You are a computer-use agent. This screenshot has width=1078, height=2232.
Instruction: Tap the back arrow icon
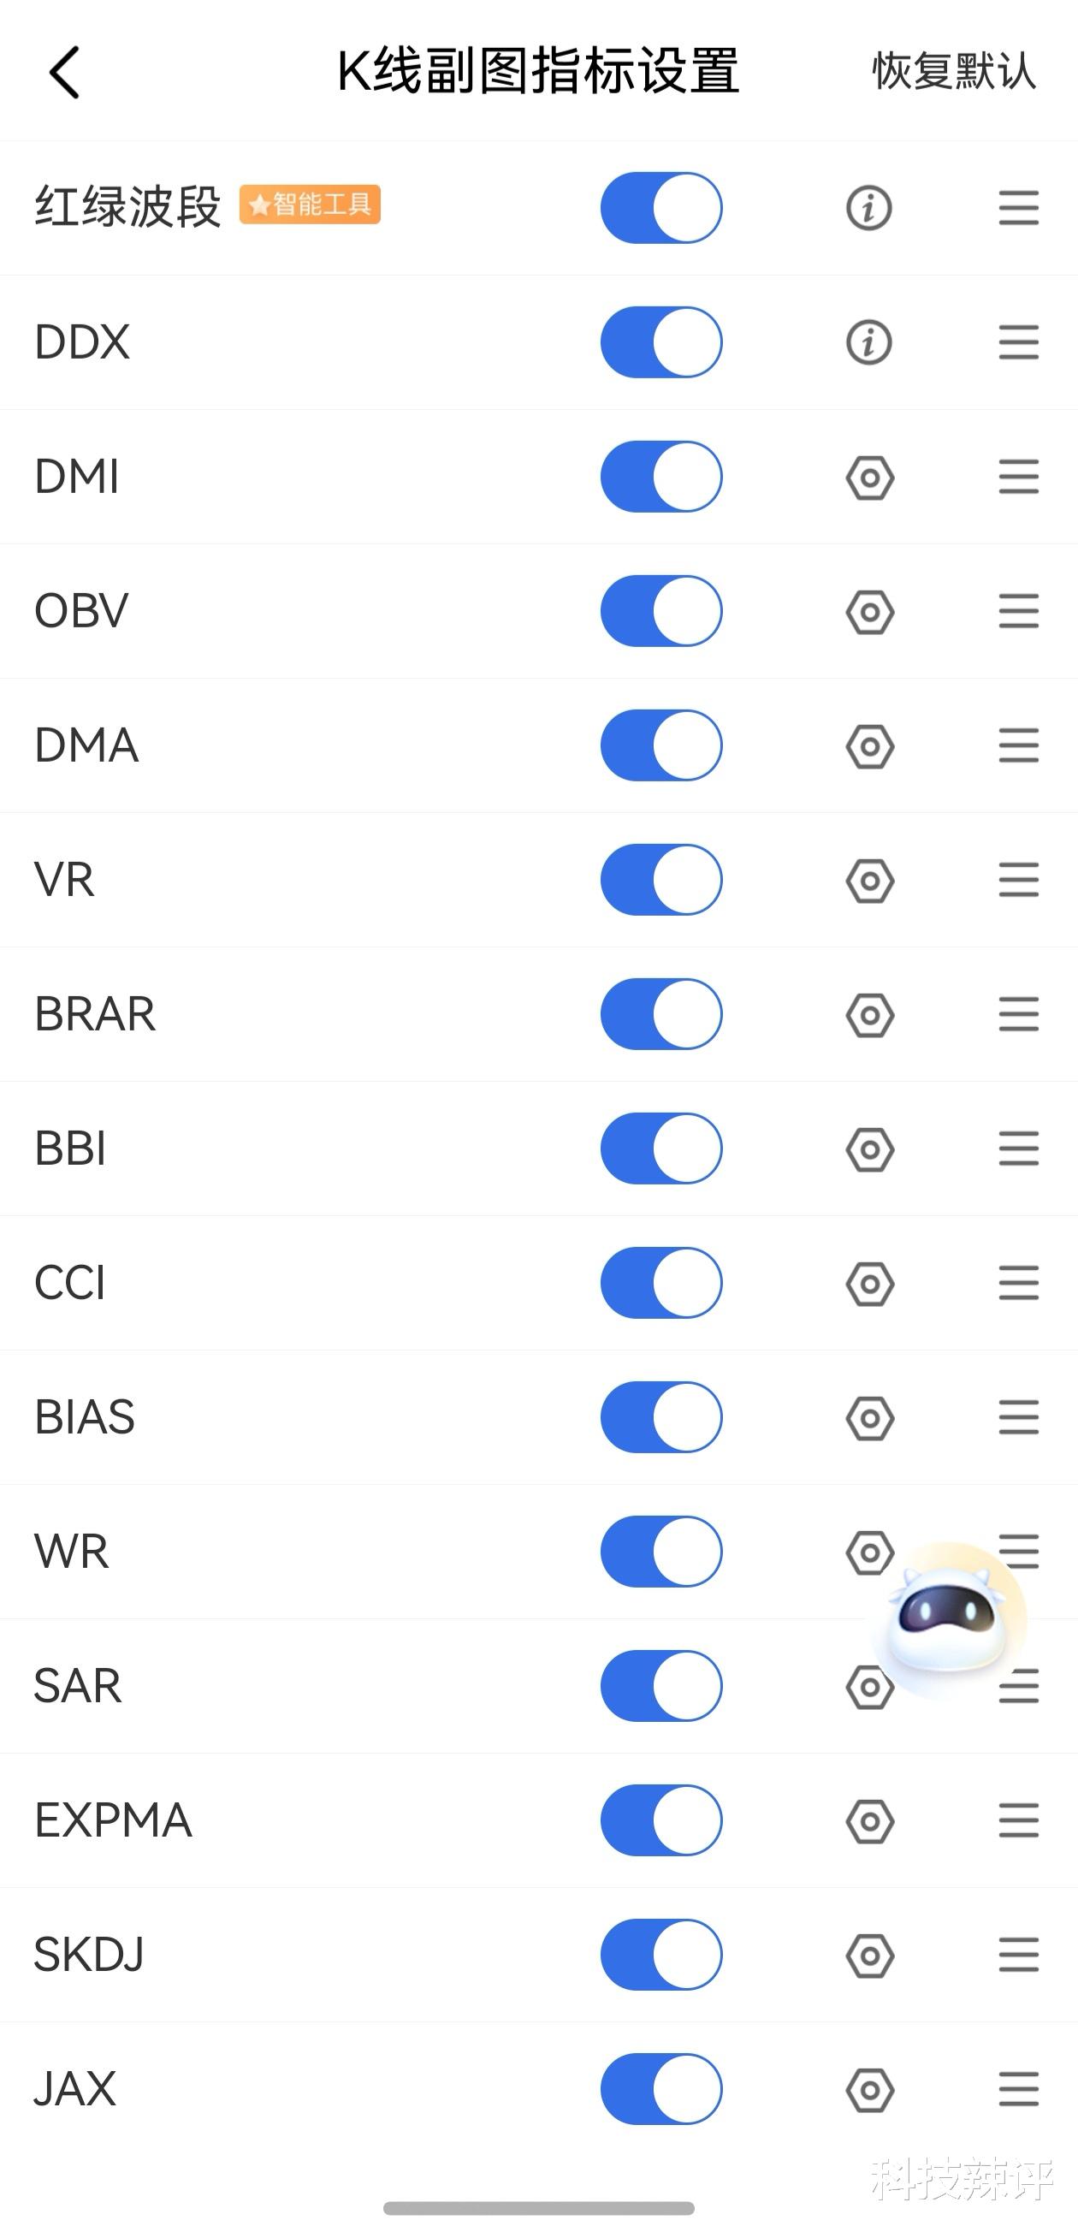[x=65, y=72]
